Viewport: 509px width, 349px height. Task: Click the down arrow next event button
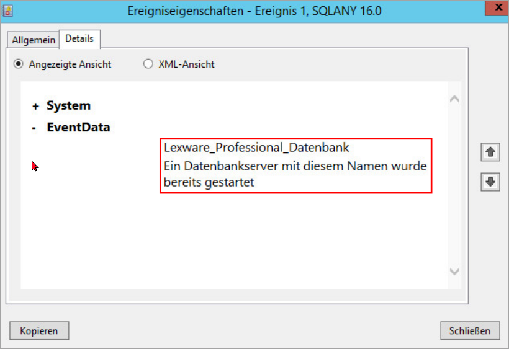(x=490, y=182)
